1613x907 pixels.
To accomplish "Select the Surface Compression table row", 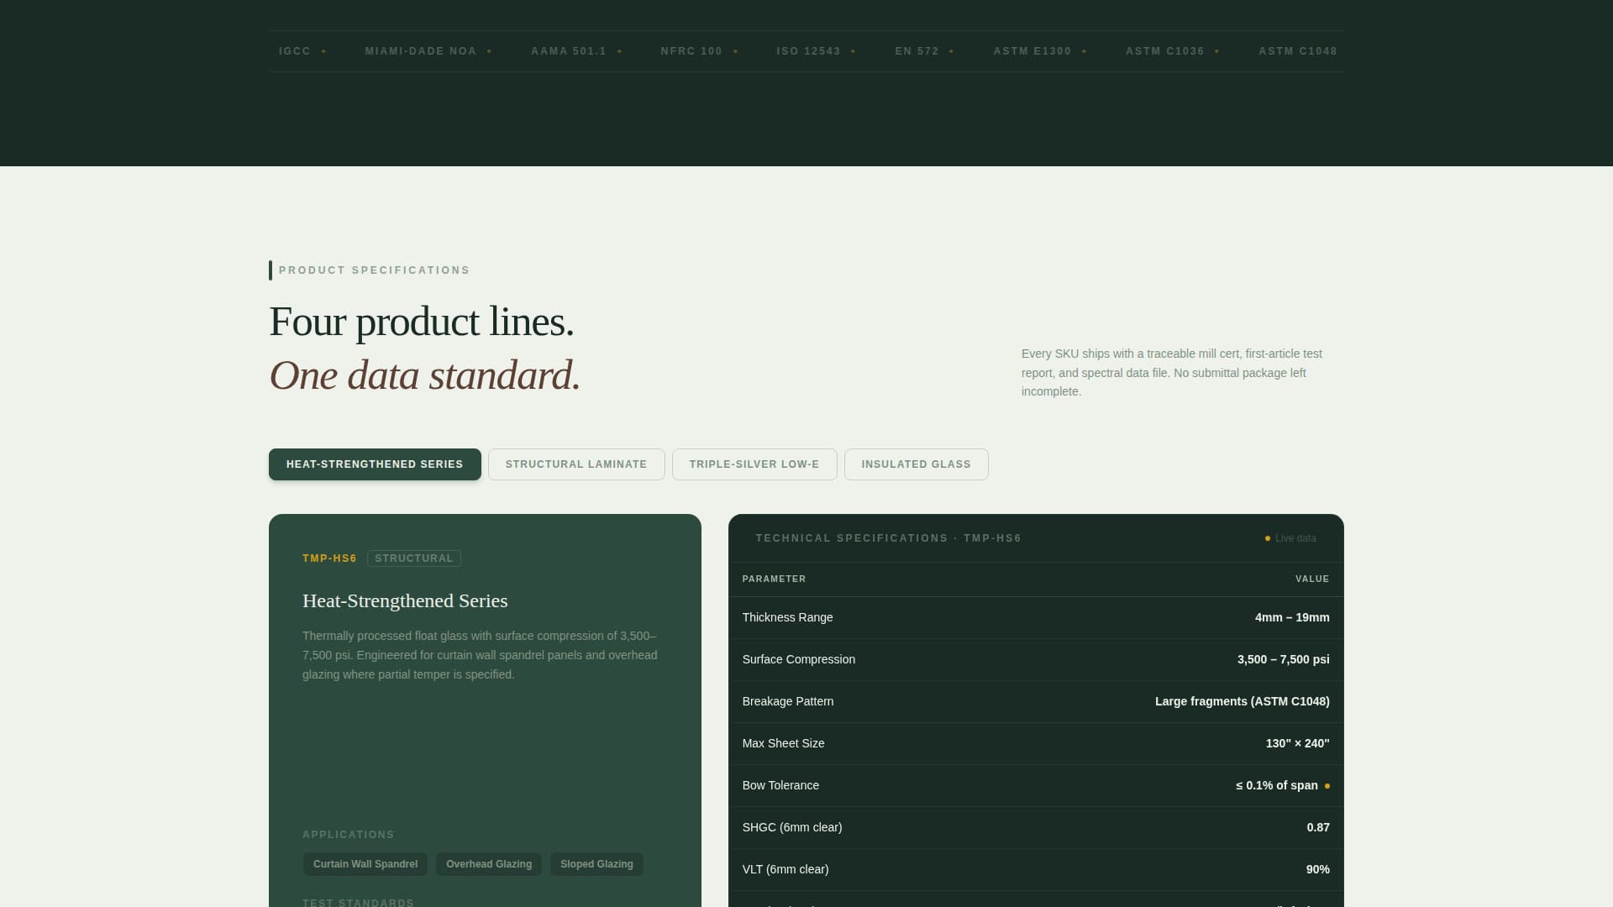I will [1035, 659].
